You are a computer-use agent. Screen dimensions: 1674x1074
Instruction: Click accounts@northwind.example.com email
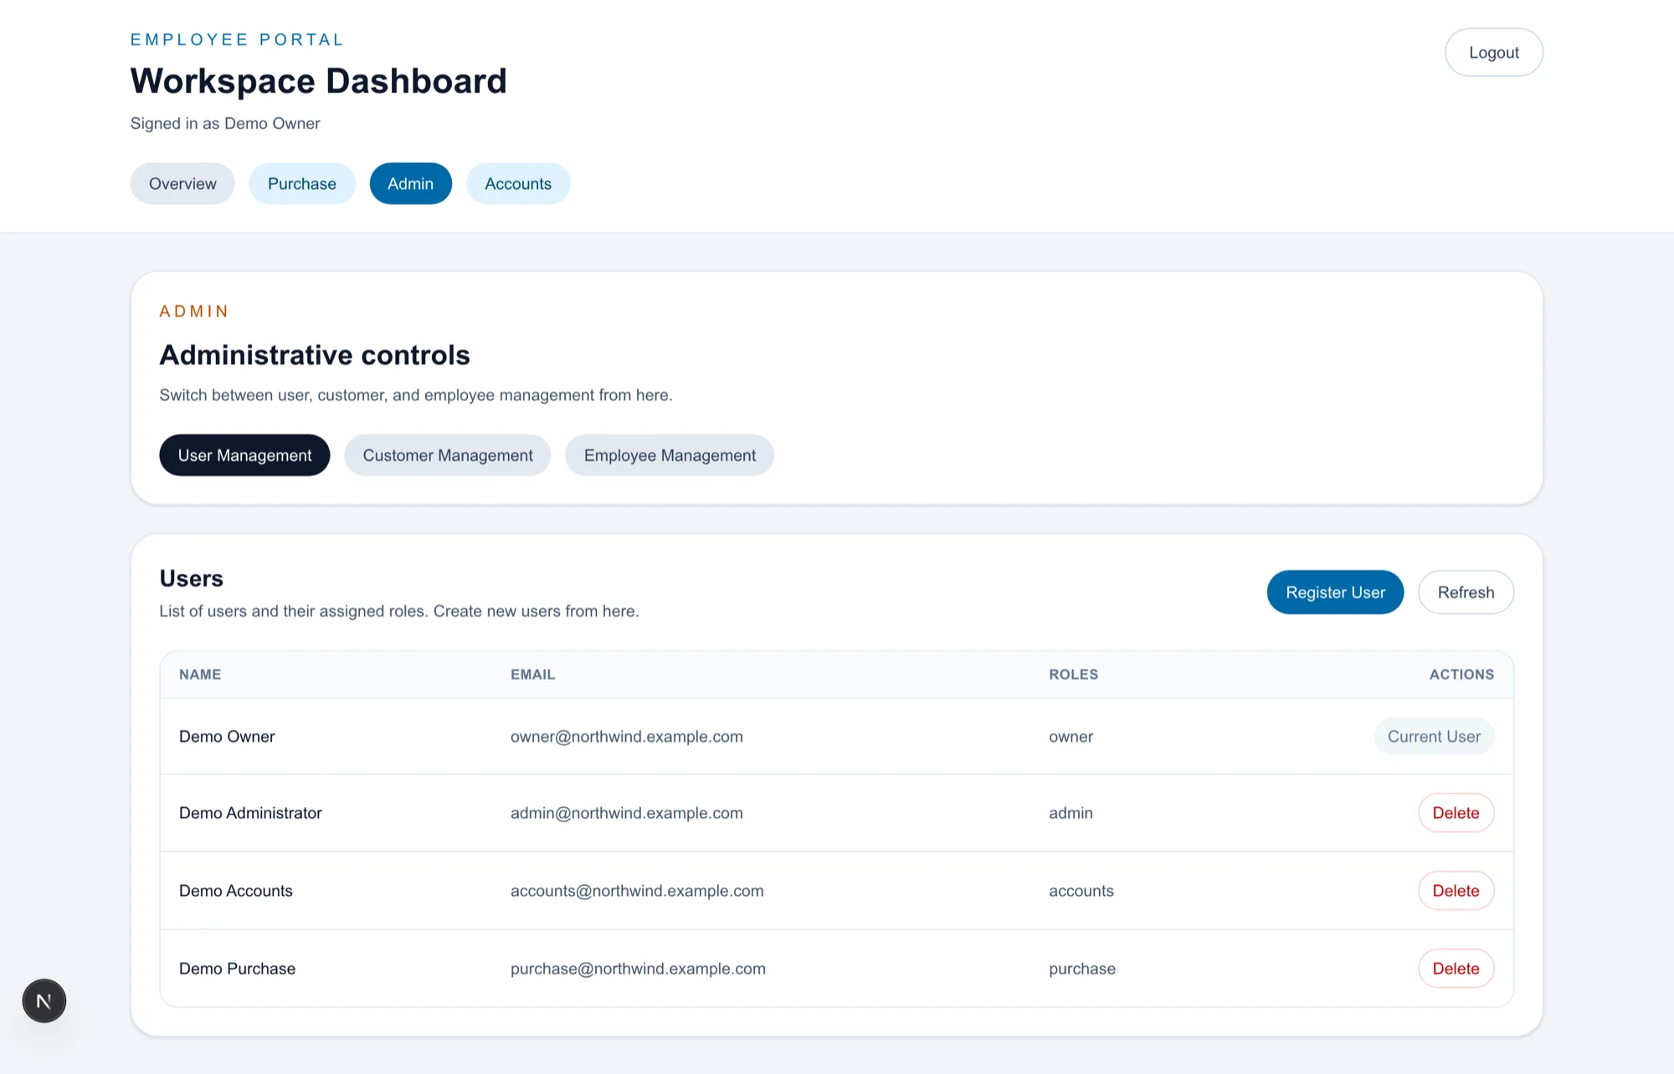point(637,891)
